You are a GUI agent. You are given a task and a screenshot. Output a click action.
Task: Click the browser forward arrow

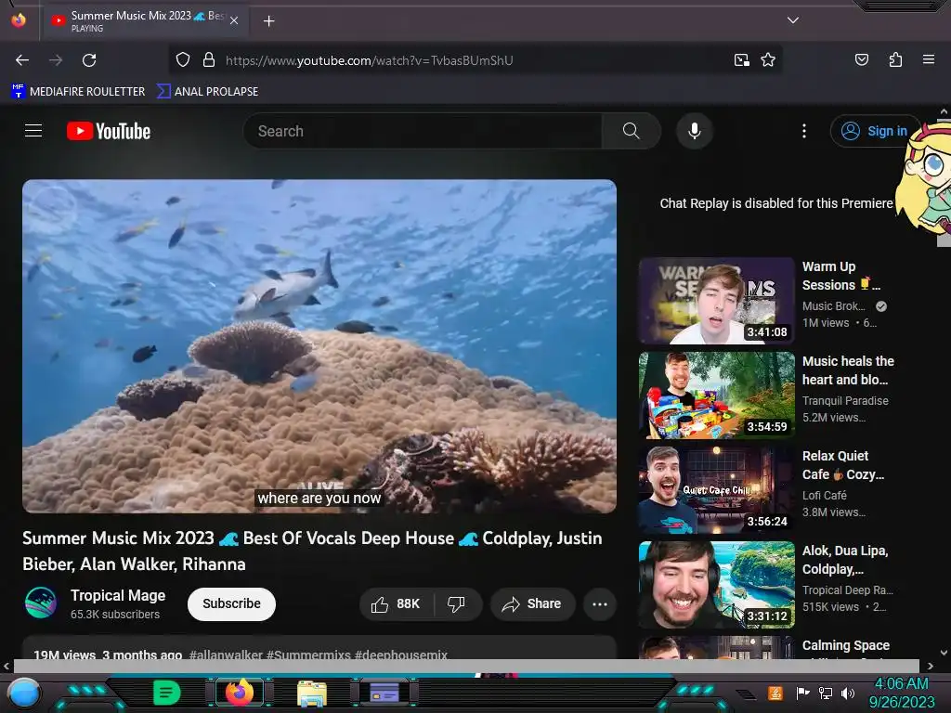[x=56, y=60]
